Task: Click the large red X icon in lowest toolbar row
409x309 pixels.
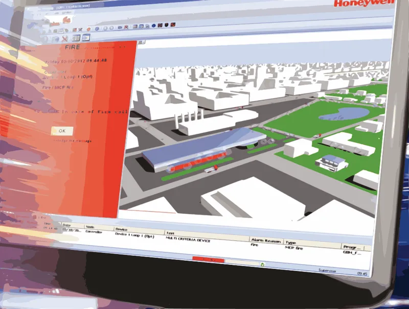Action: [65, 38]
